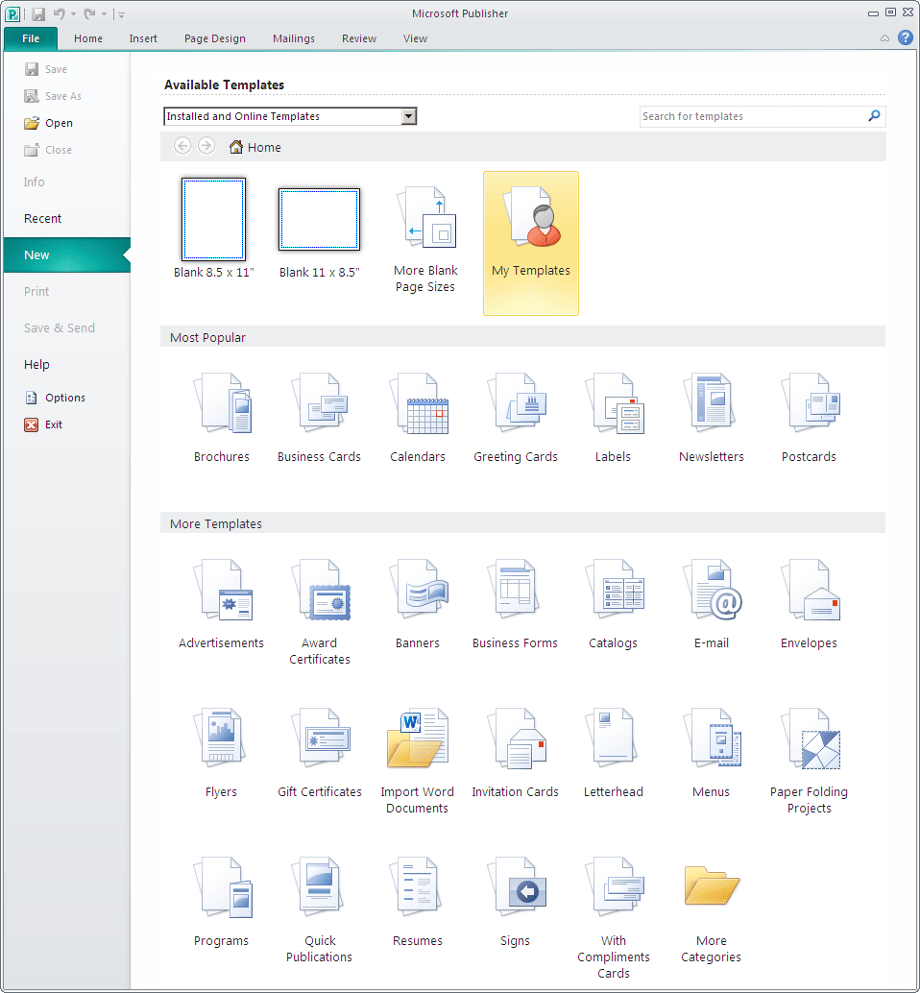Image resolution: width=920 pixels, height=993 pixels.
Task: Open the Envelopes template category
Action: pos(809,604)
